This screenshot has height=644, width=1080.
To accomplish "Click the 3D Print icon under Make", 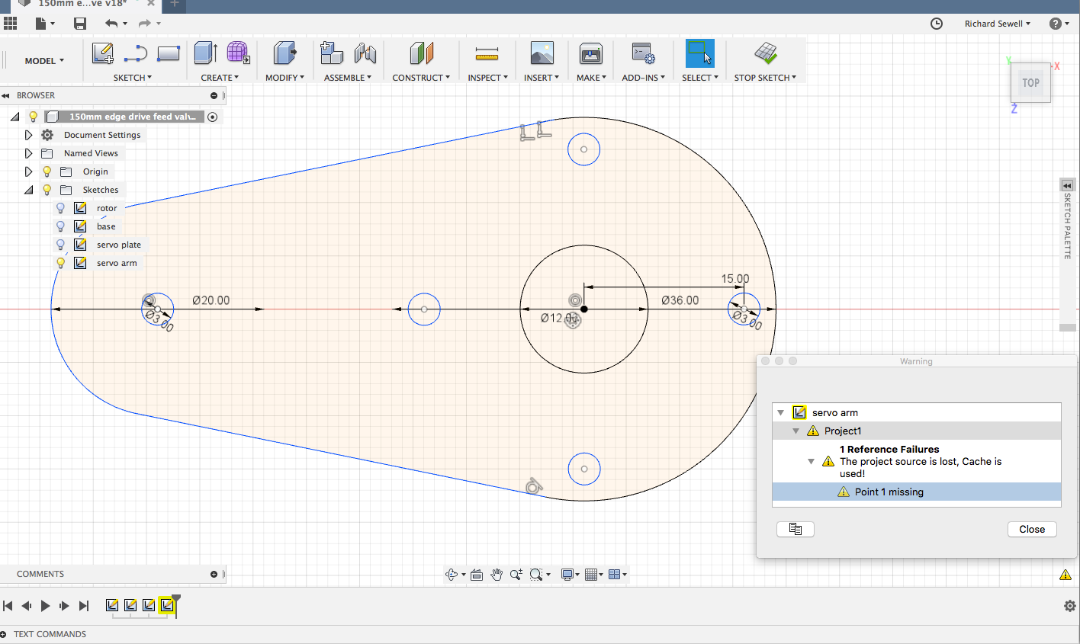I will (x=590, y=53).
